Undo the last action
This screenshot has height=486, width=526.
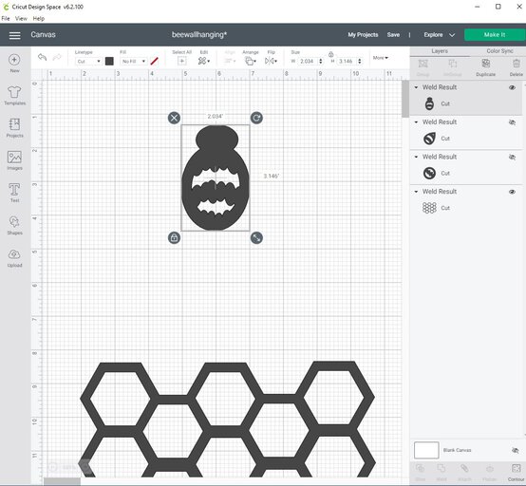(43, 57)
